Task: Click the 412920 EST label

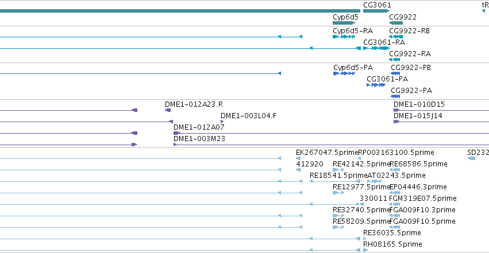Action: (x=310, y=164)
